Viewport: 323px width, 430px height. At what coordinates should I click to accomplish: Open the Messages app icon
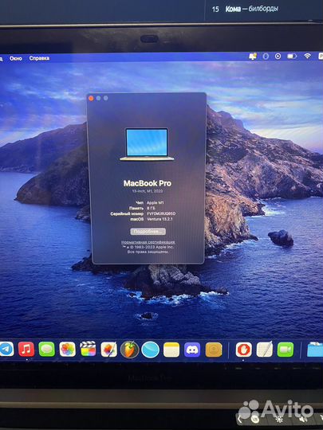click(47, 349)
